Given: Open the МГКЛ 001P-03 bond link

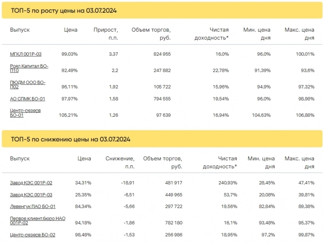Looking at the screenshot, I should [x=26, y=54].
